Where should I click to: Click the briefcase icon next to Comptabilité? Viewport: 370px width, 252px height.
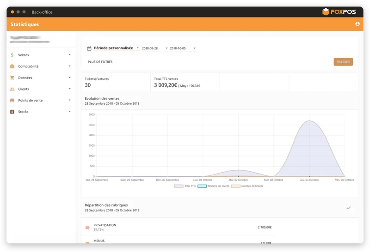click(x=12, y=66)
